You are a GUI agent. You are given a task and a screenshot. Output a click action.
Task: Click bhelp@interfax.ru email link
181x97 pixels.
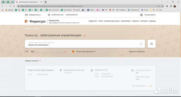35,15
